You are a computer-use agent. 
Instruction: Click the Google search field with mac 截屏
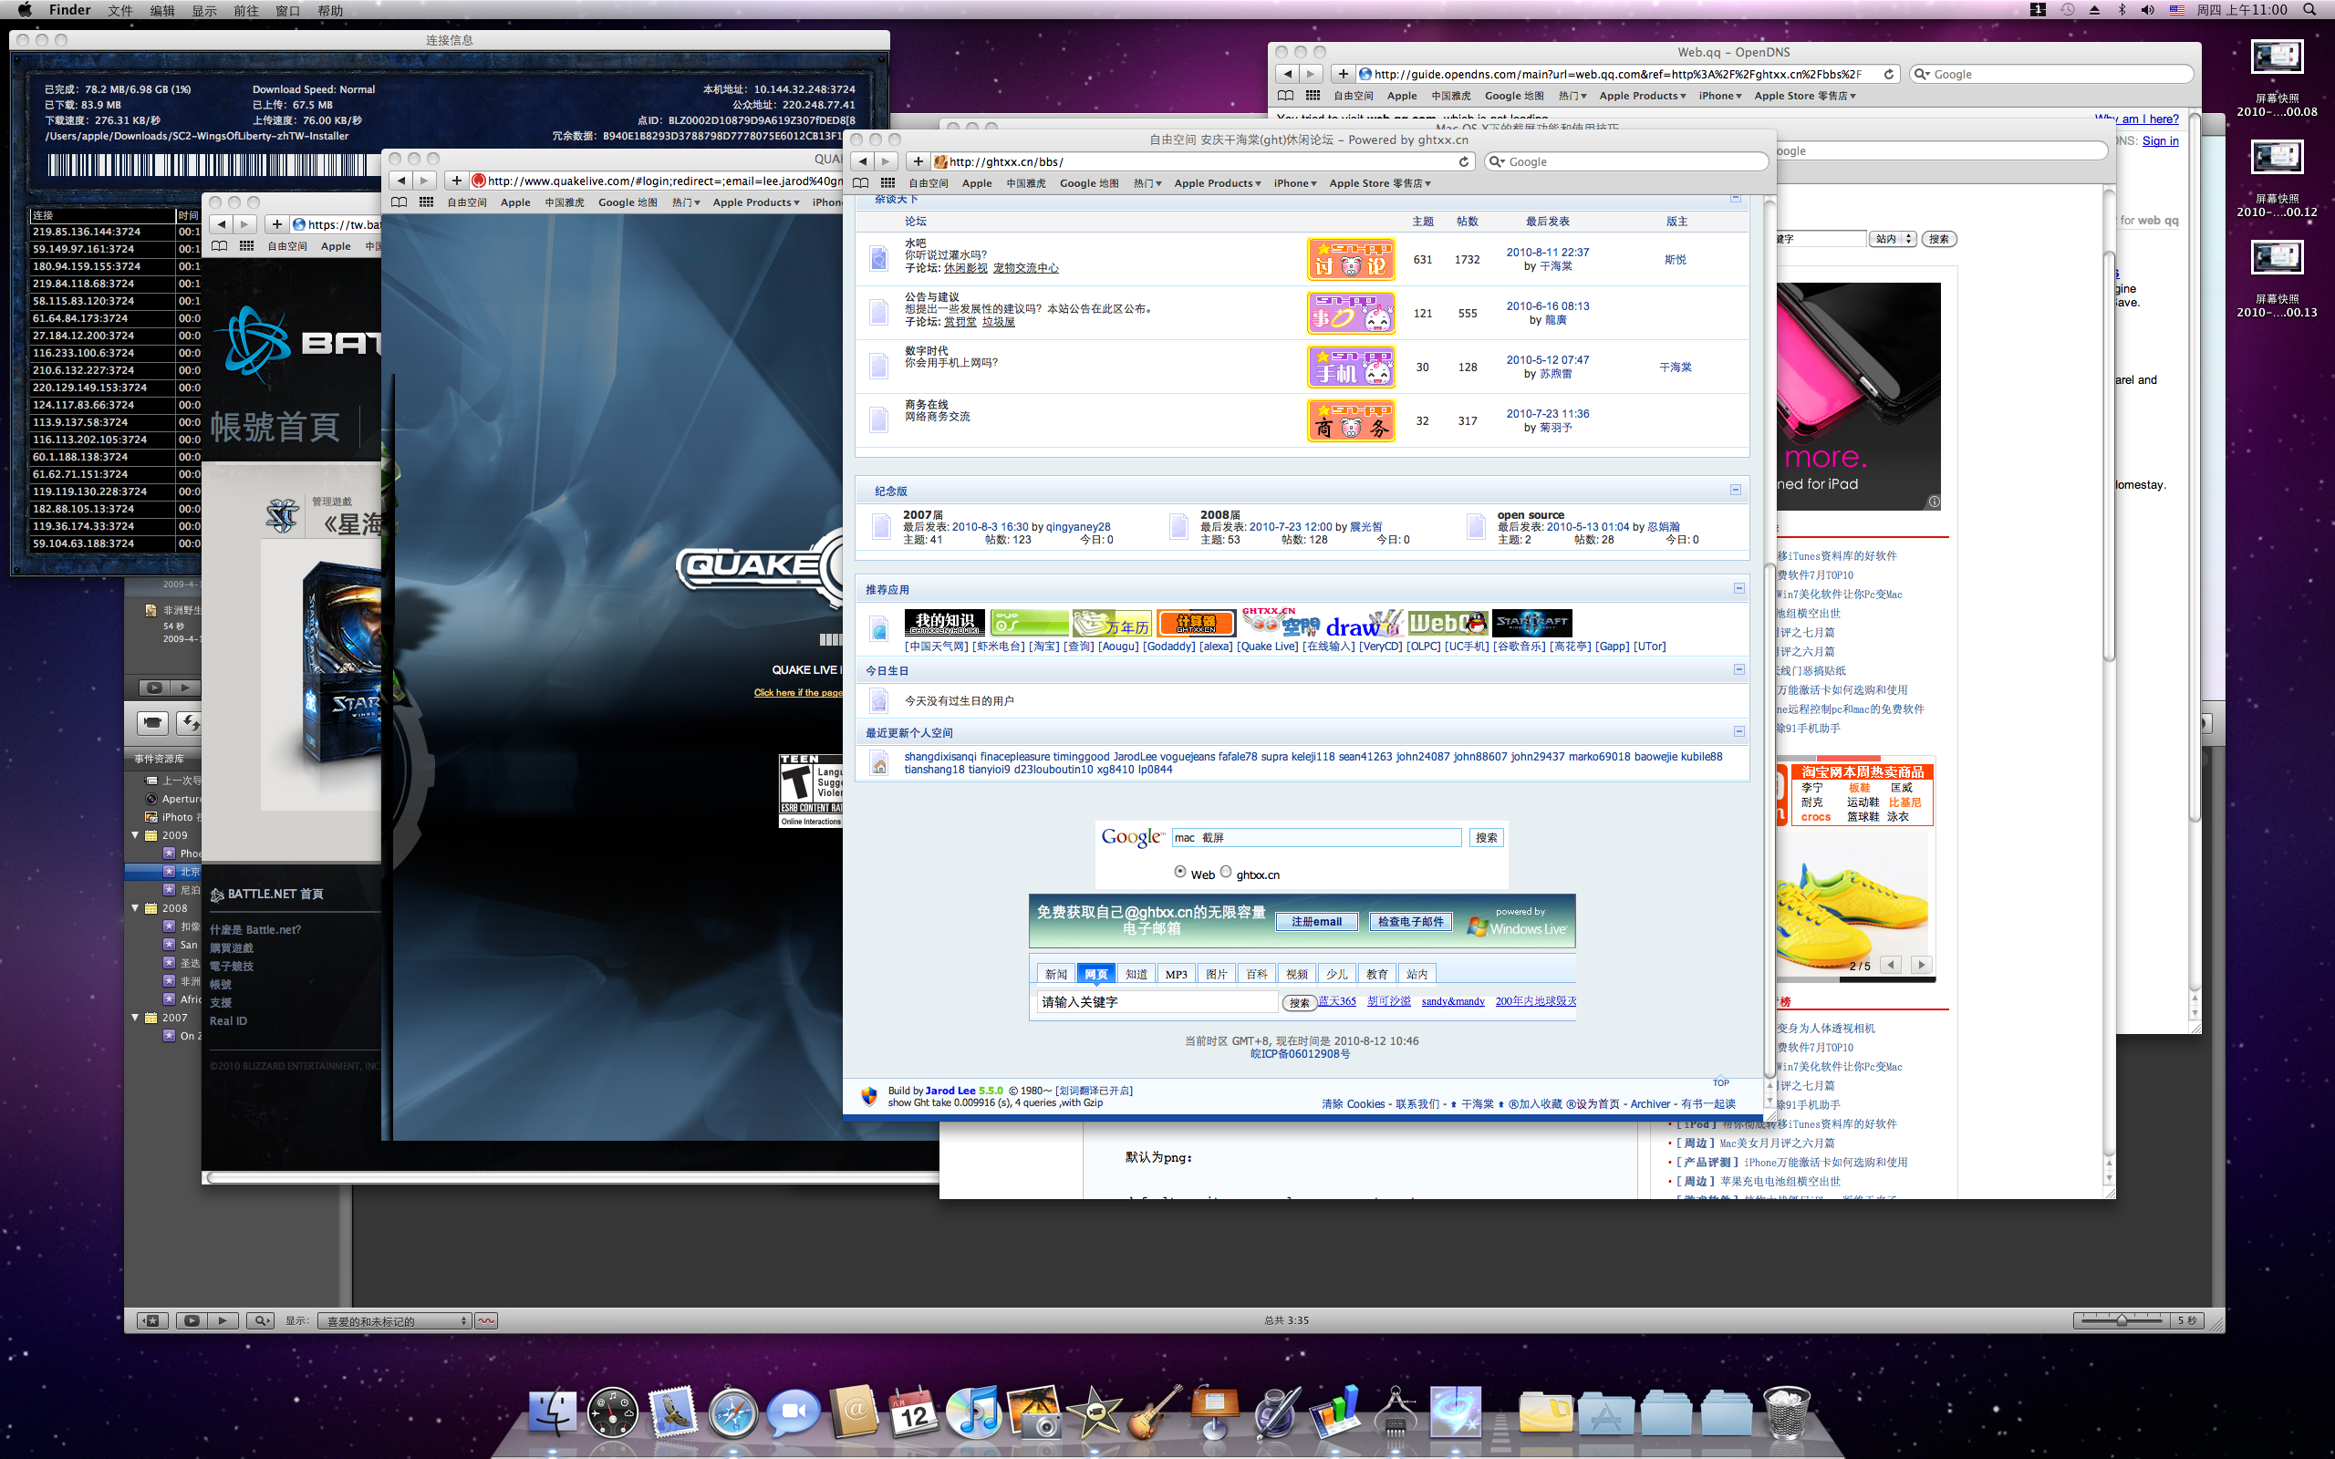(1316, 838)
